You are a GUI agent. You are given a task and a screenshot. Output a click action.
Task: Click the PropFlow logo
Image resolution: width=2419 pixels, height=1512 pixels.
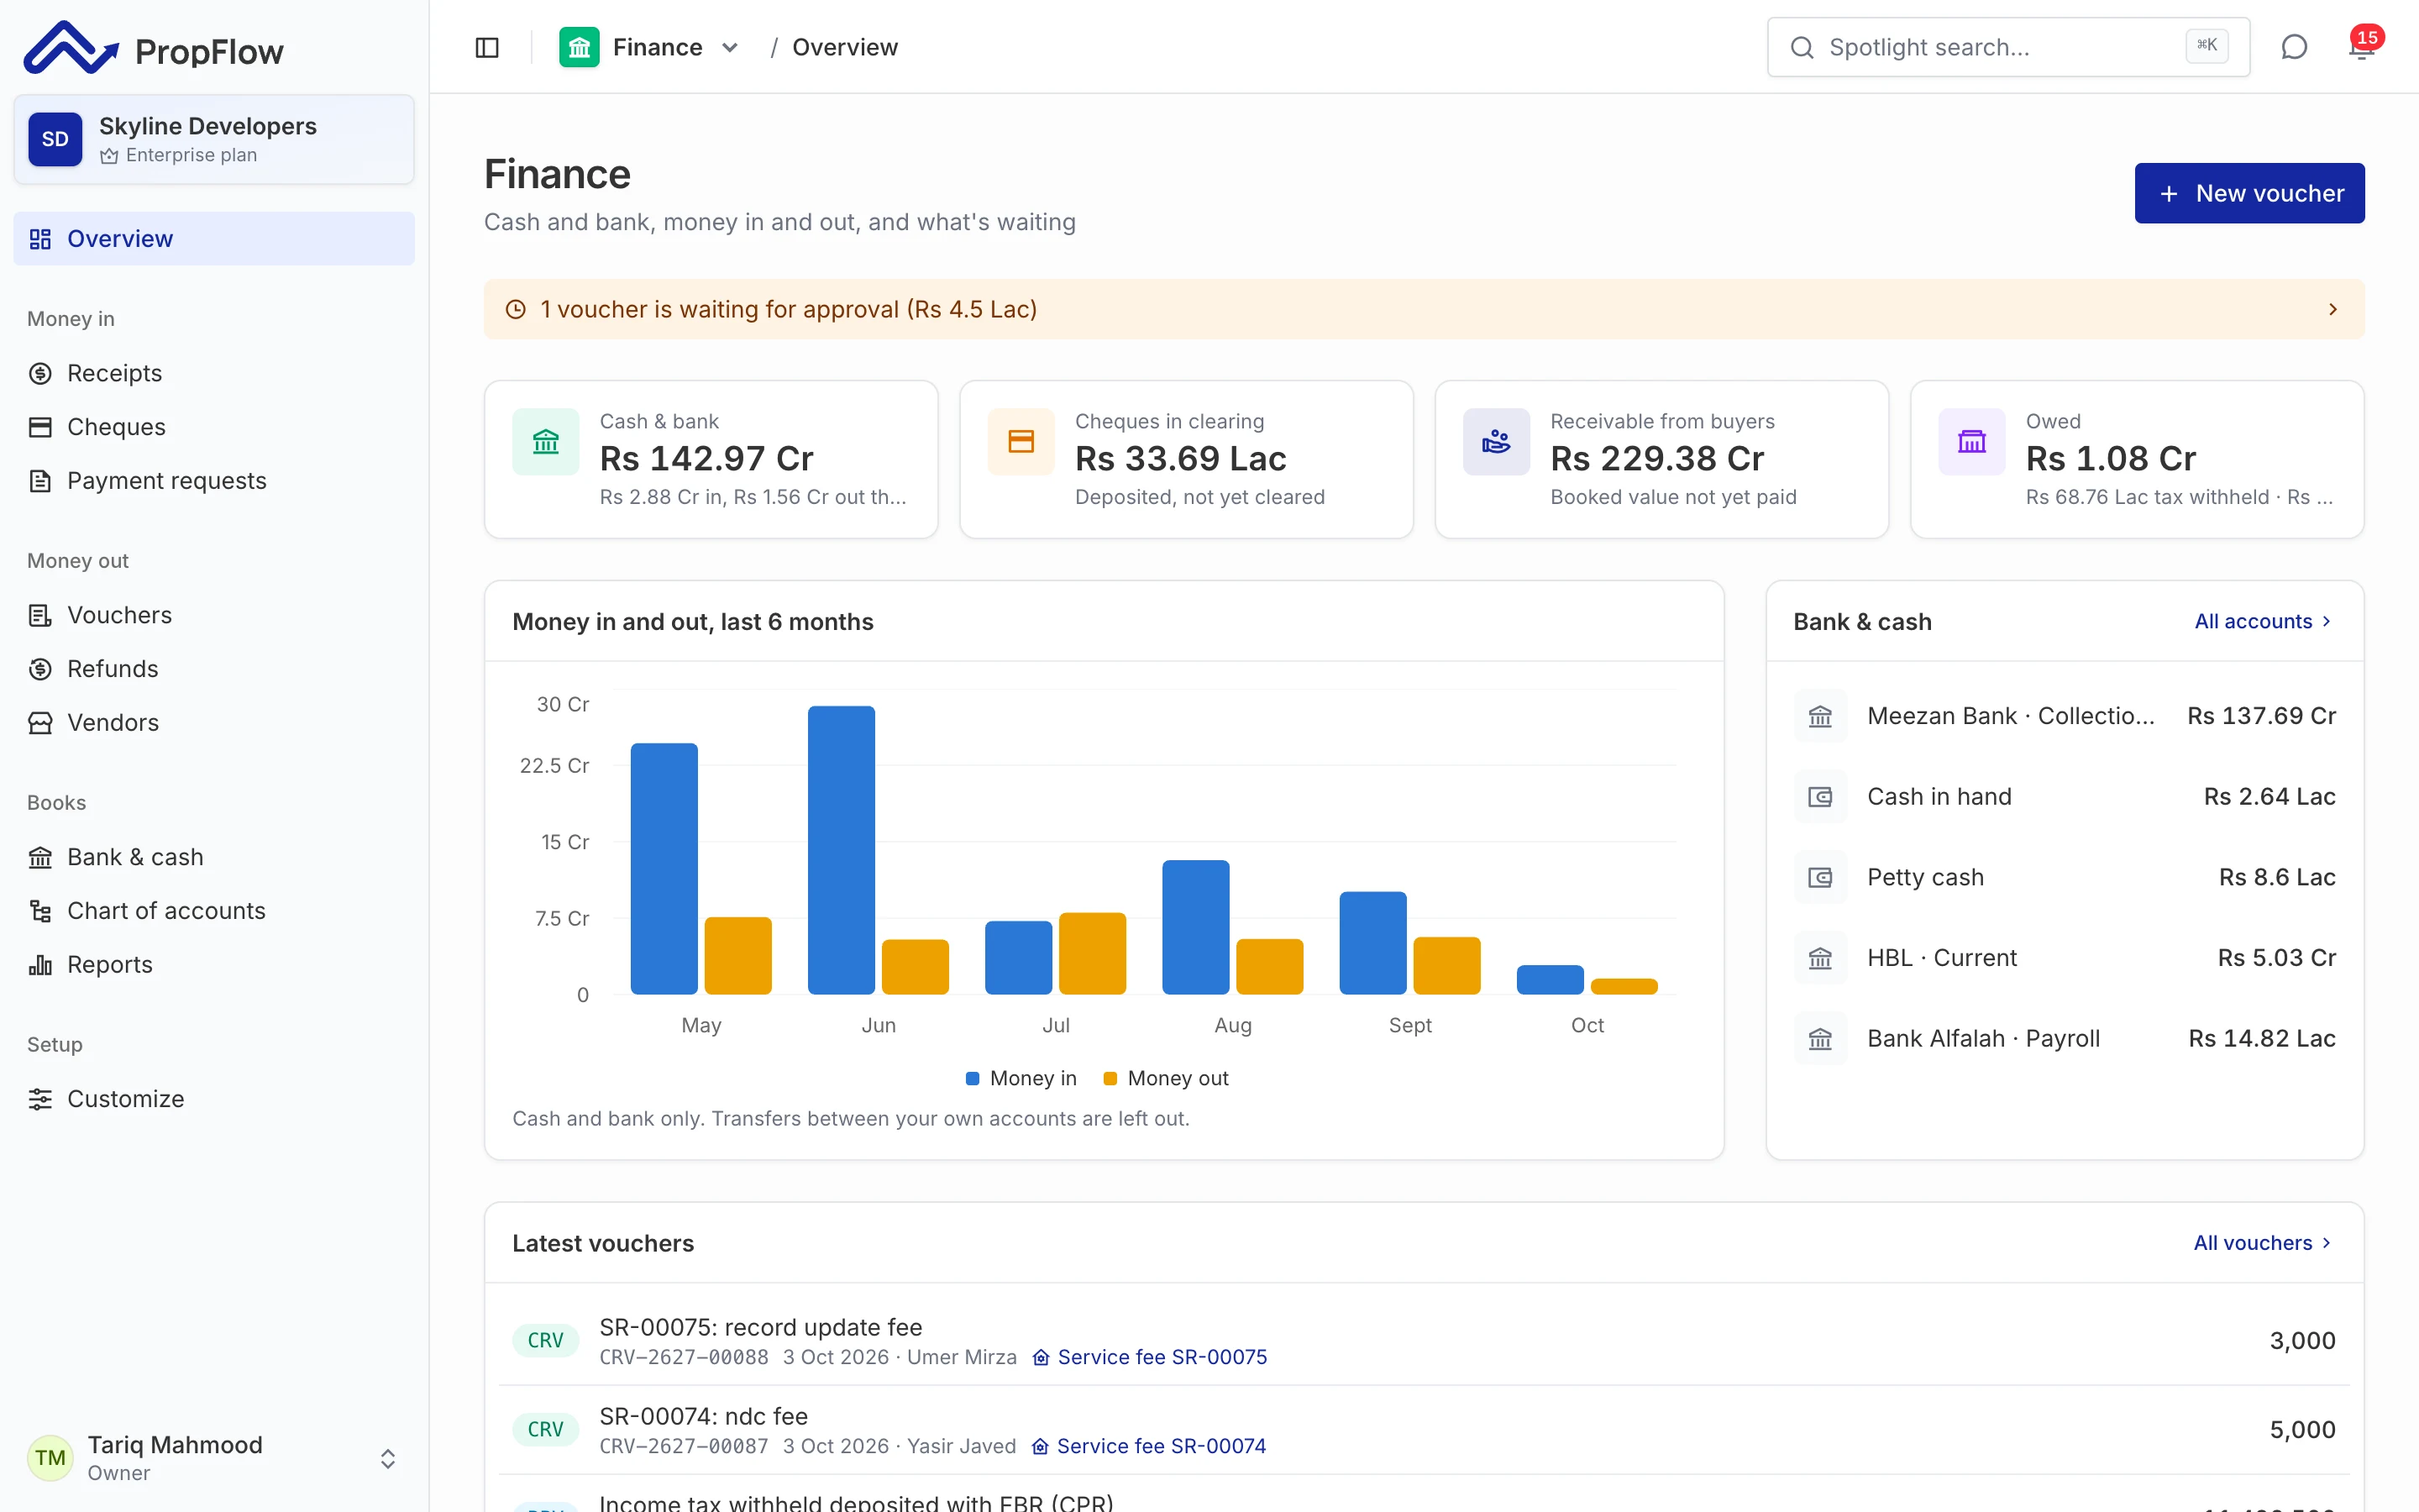pos(154,48)
